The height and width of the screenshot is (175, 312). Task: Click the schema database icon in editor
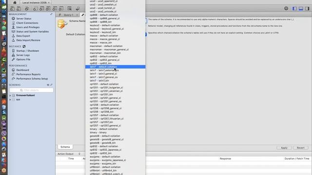click(62, 24)
